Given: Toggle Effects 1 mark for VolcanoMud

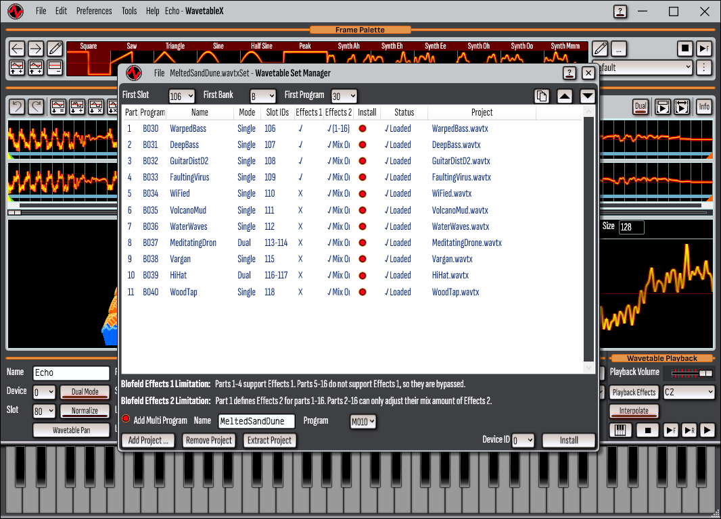Looking at the screenshot, I should pos(300,210).
